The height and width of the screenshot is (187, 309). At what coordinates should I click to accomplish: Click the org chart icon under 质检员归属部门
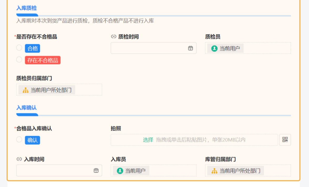pyautogui.click(x=25, y=90)
